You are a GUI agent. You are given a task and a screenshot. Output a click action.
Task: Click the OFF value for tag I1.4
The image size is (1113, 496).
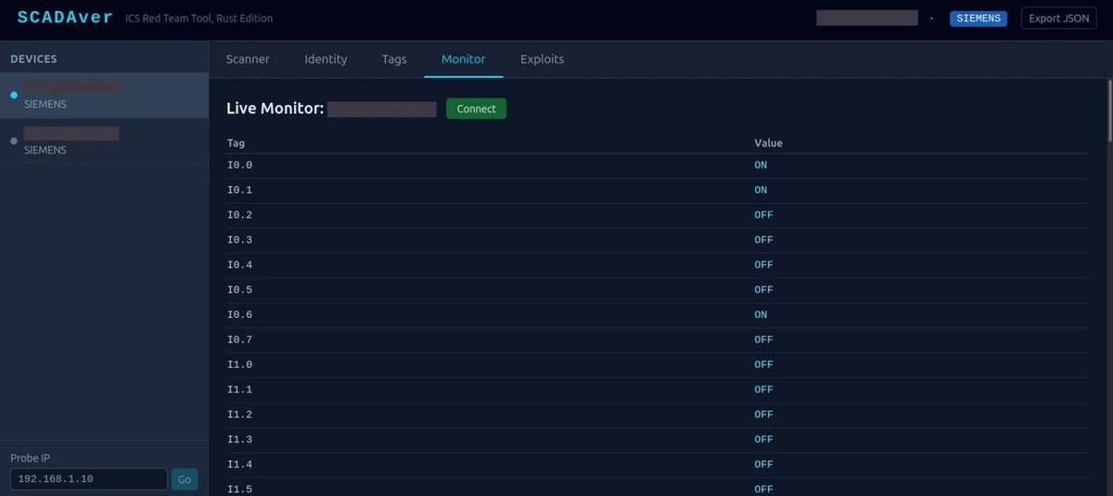click(x=763, y=465)
